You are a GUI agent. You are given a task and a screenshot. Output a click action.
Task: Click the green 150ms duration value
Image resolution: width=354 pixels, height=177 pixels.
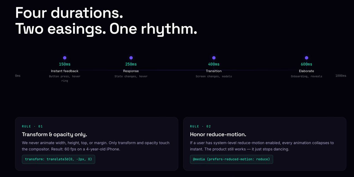coord(65,64)
